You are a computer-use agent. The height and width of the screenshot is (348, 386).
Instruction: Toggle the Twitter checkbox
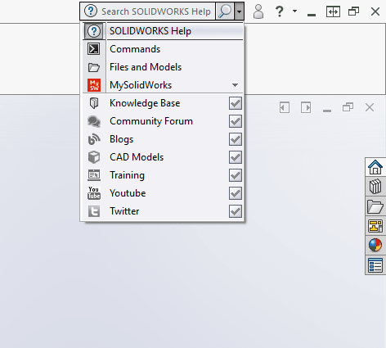point(236,211)
